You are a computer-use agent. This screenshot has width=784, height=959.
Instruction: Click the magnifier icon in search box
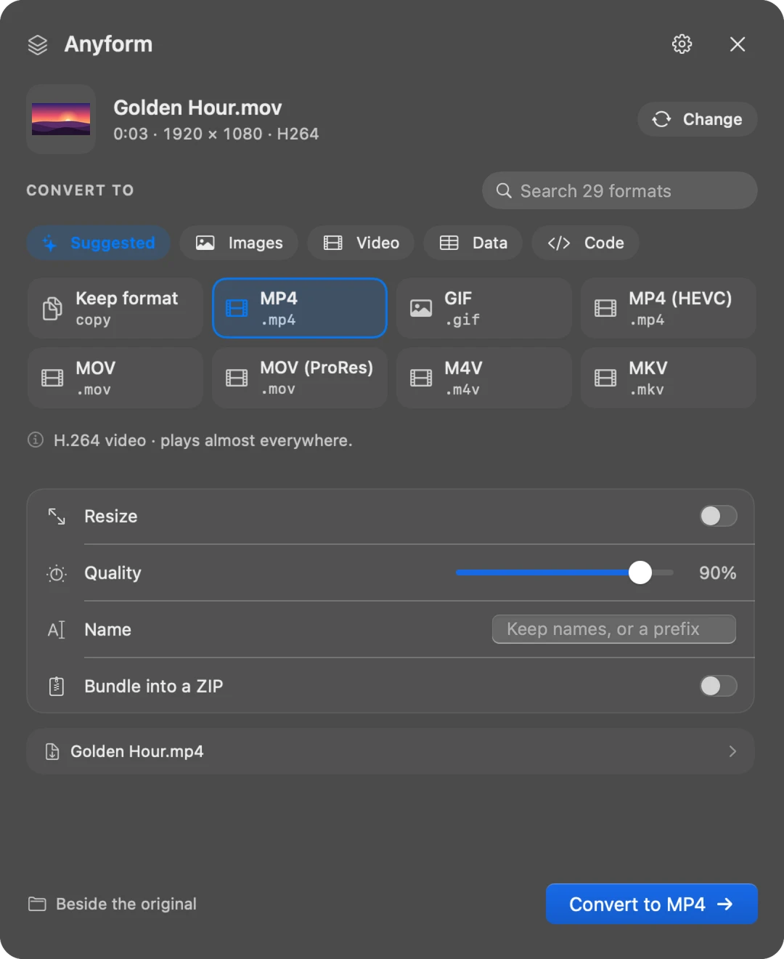[x=504, y=190]
